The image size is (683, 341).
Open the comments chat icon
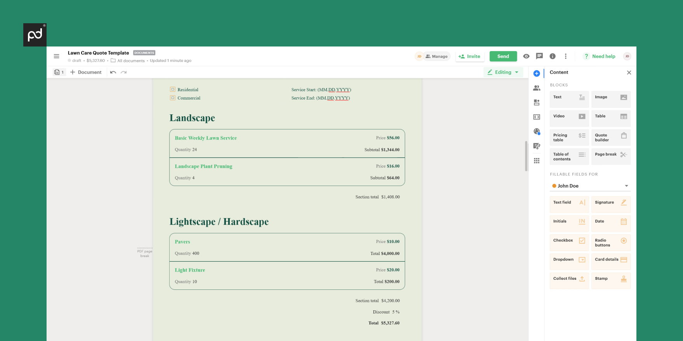[539, 56]
